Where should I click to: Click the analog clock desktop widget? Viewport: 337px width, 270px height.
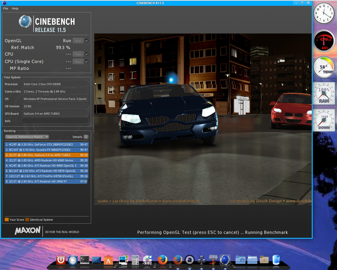point(324,13)
